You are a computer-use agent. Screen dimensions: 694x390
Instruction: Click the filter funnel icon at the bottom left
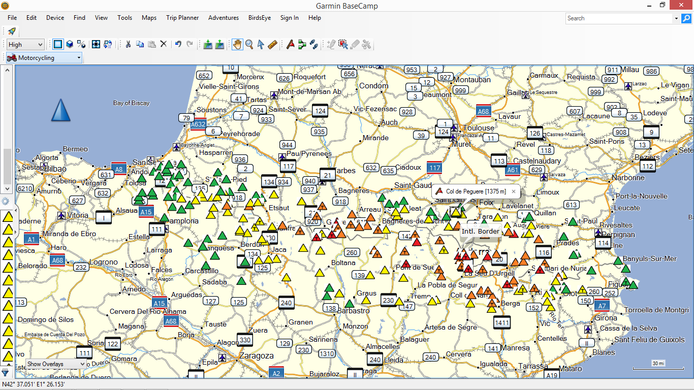(5, 373)
